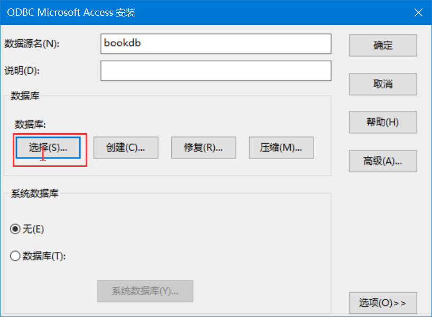Choose a database with 选择(S)...
Screen dimensions: 432x317
pyautogui.click(x=48, y=148)
